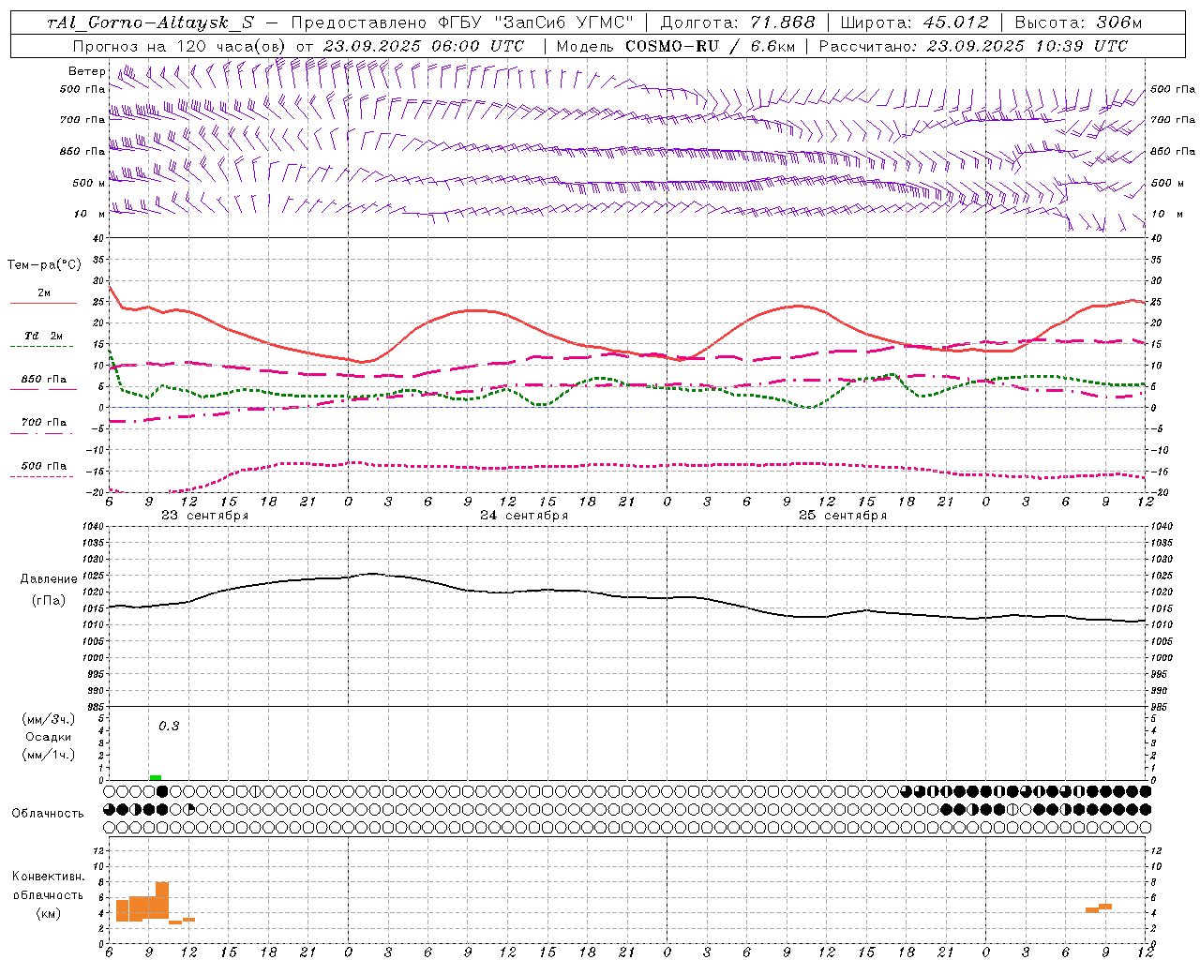This screenshot has width=1200, height=960.
Task: Click the Давление (гПа) axis label
Action: point(43,590)
